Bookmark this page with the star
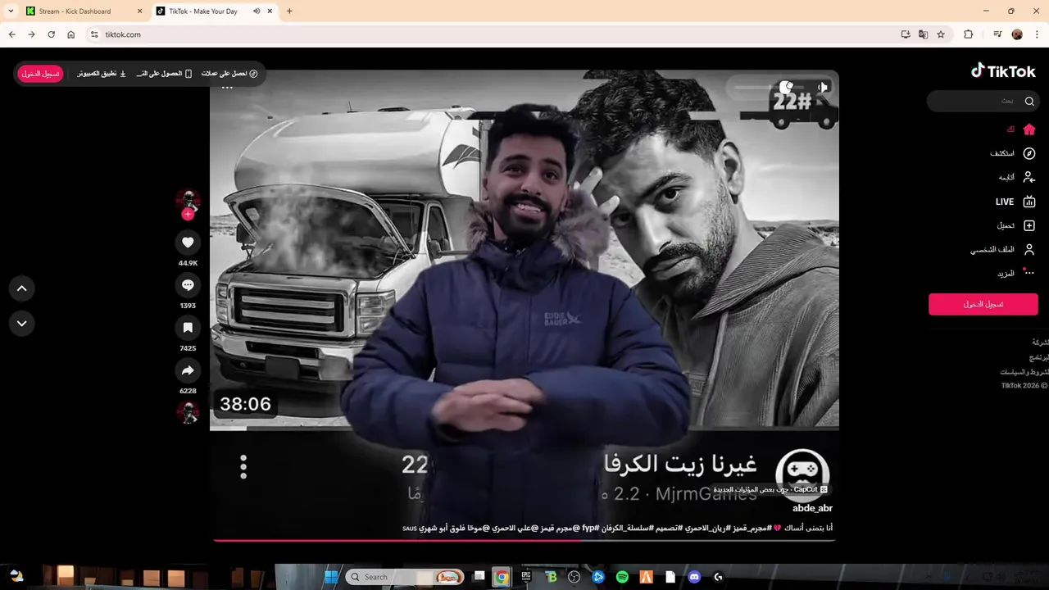The image size is (1049, 590). [x=941, y=34]
